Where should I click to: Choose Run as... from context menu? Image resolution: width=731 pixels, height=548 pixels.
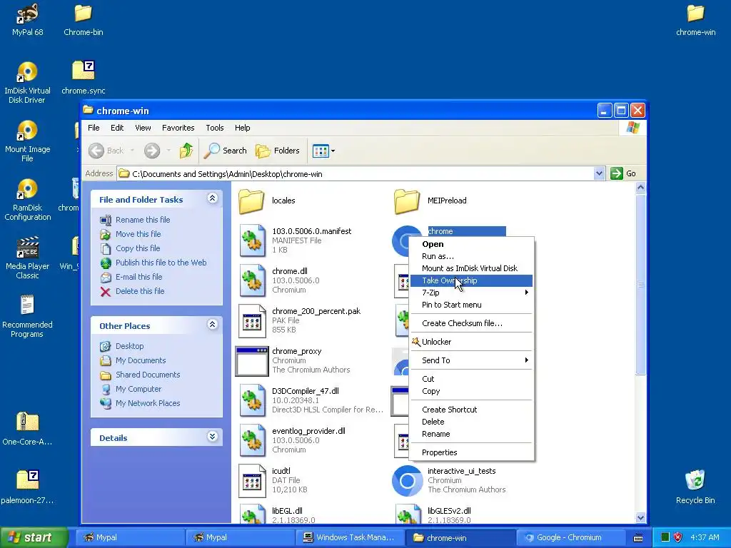[471, 256]
